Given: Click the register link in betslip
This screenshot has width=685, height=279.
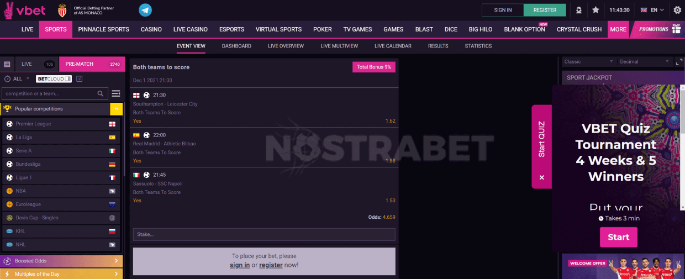Looking at the screenshot, I should [x=271, y=265].
